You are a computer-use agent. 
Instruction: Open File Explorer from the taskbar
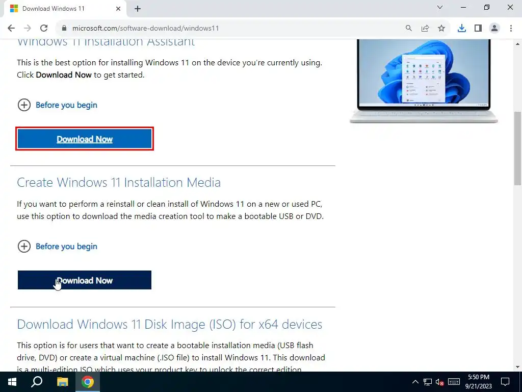click(x=62, y=382)
